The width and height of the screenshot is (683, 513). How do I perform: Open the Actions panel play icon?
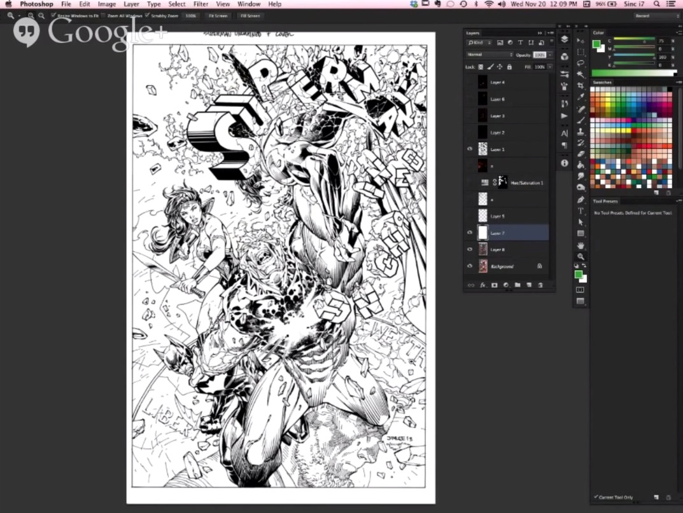pyautogui.click(x=565, y=116)
